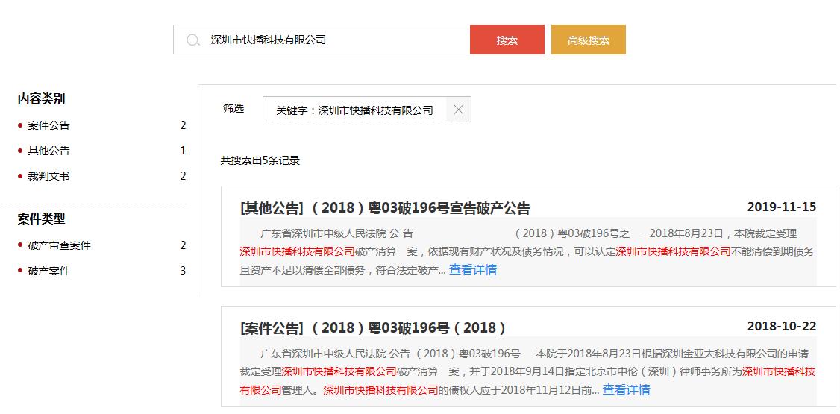Click the 筛选 label
The image size is (840, 414).
coord(233,109)
